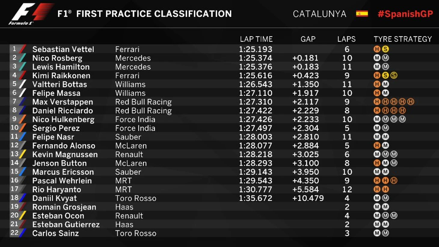Click the GAP column header

click(308, 39)
